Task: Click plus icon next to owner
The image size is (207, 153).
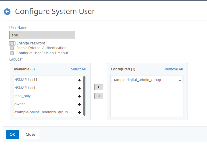Action: 79,104
